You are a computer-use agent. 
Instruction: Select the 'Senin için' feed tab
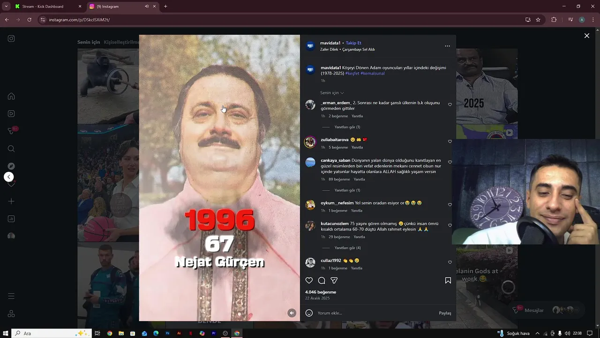point(89,42)
